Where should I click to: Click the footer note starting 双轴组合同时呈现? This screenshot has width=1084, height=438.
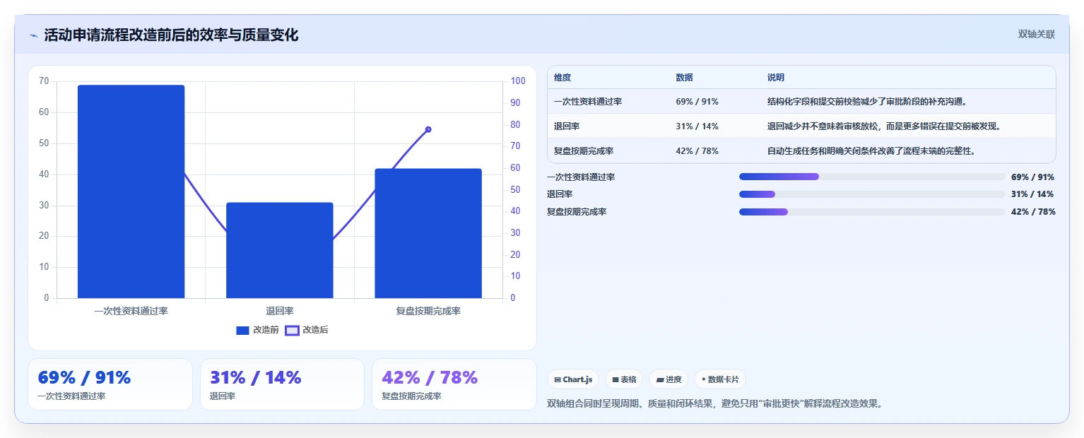[714, 404]
